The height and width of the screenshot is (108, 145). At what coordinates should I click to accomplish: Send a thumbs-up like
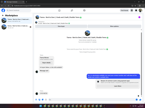140,100
